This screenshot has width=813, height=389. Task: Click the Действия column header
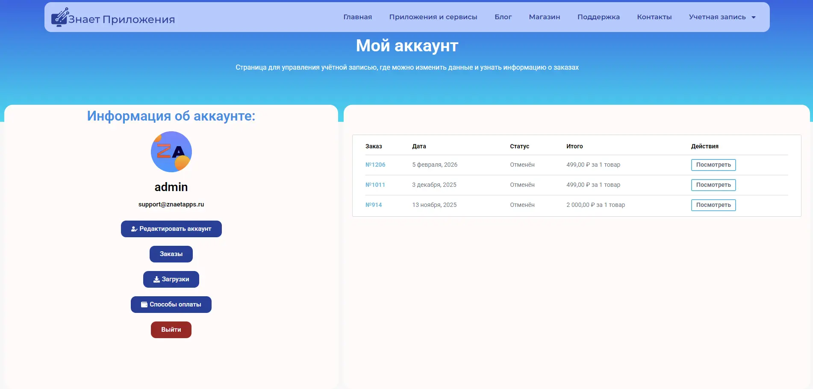[x=704, y=146]
